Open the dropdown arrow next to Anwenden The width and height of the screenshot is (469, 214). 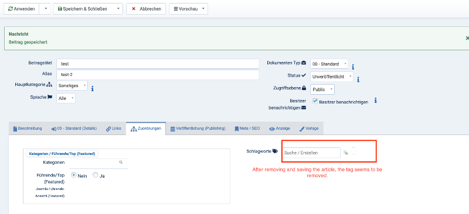coord(46,9)
